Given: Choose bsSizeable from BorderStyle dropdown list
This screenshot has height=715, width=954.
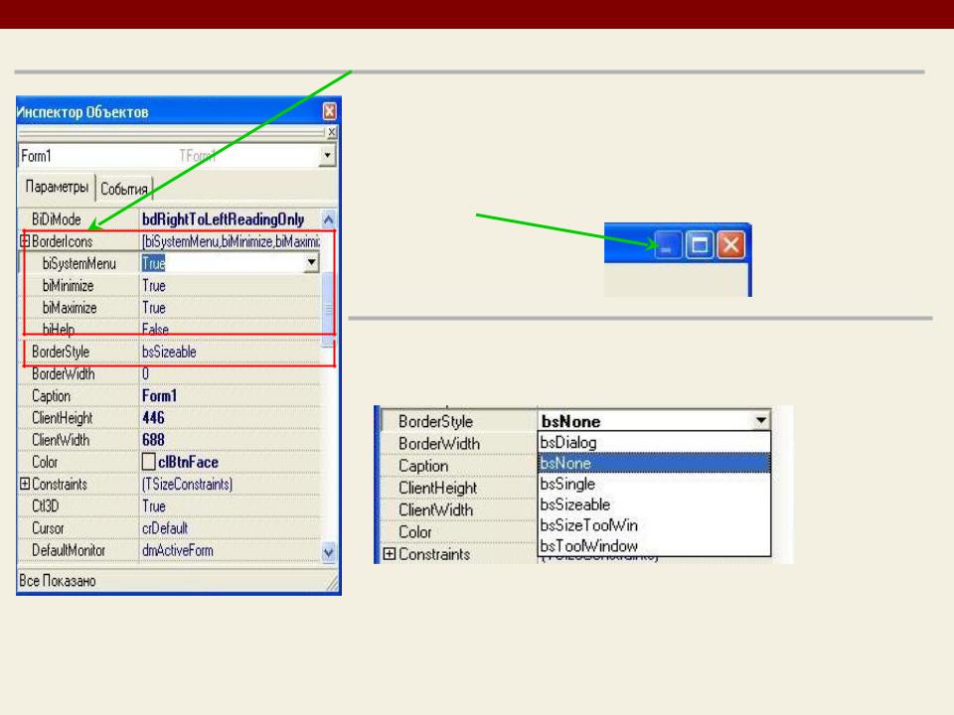Looking at the screenshot, I should coord(655,504).
